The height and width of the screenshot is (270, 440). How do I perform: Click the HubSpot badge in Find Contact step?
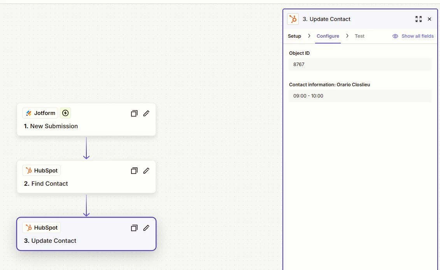pos(42,171)
